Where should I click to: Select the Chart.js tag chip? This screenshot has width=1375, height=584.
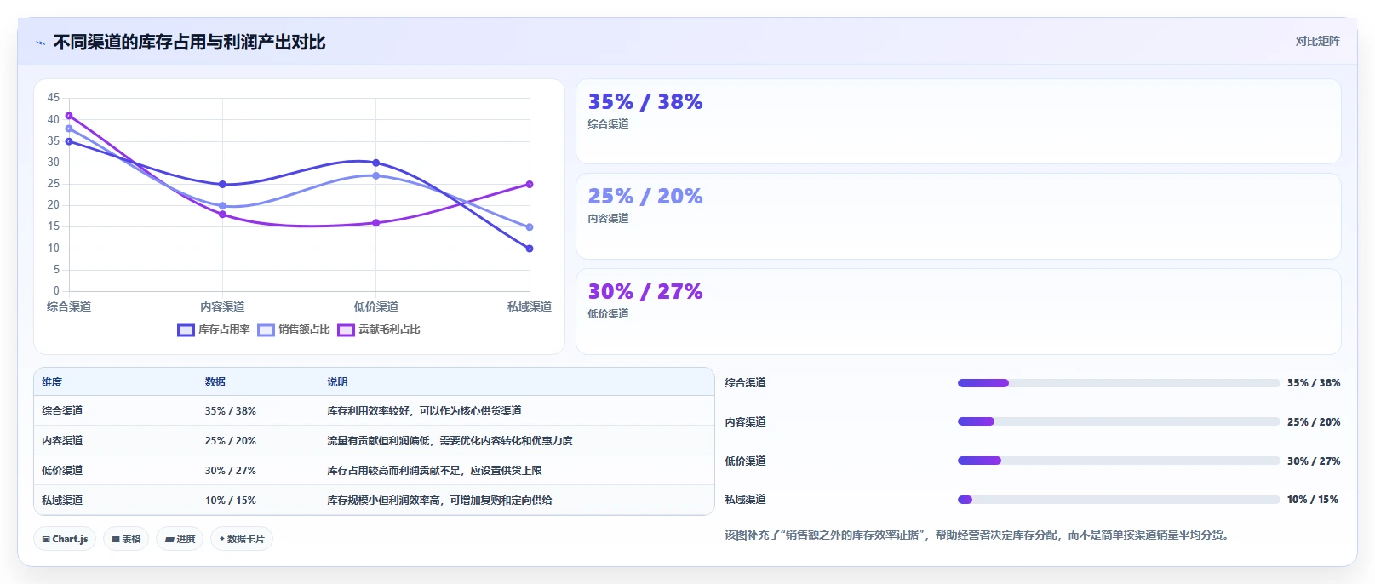click(x=65, y=539)
